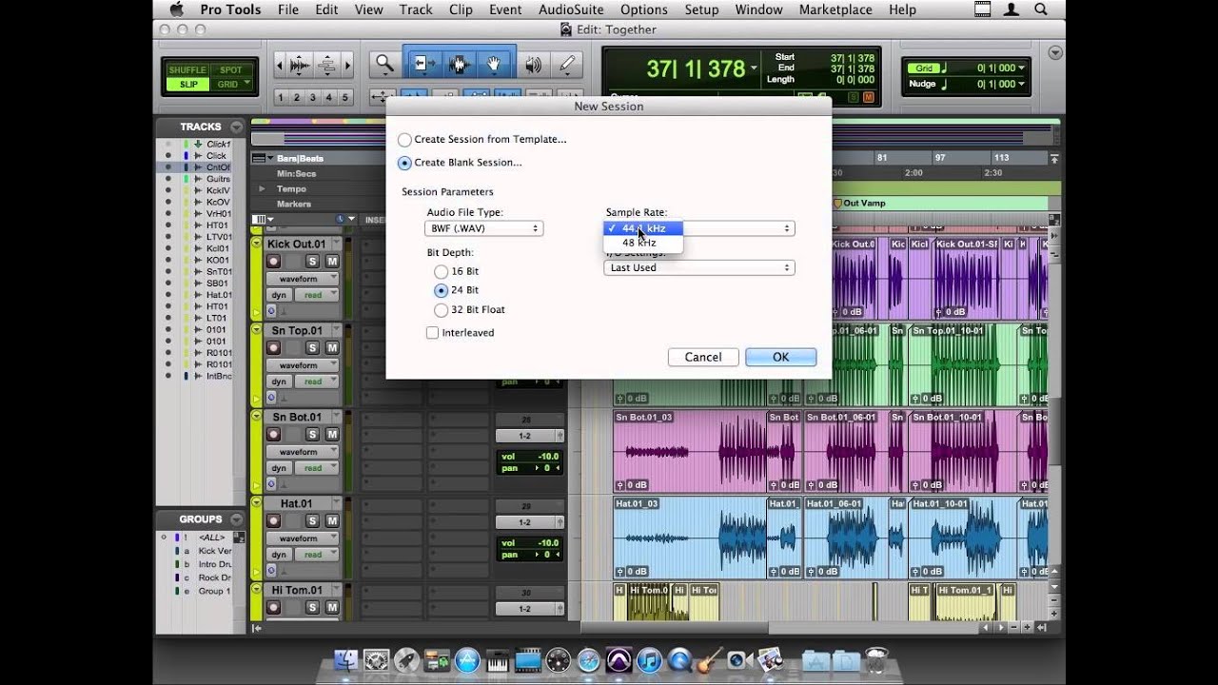Viewport: 1218px width, 685px height.
Task: Select Create Blank Session option
Action: coord(405,163)
